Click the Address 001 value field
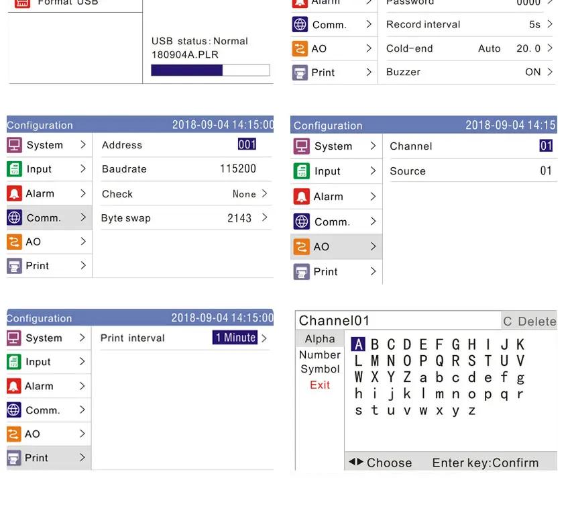The height and width of the screenshot is (531, 570). coord(247,144)
